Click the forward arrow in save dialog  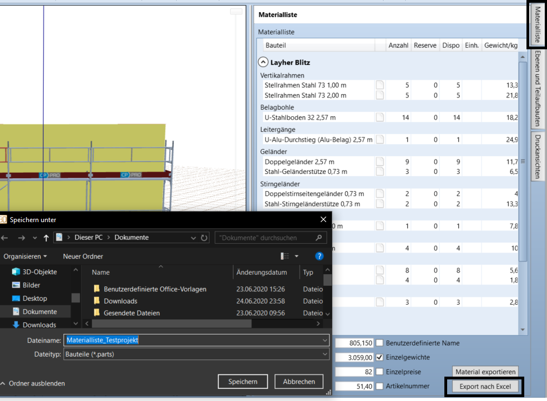coord(21,238)
